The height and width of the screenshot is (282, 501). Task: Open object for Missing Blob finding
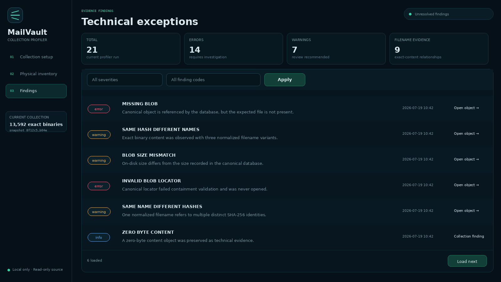pos(466,108)
